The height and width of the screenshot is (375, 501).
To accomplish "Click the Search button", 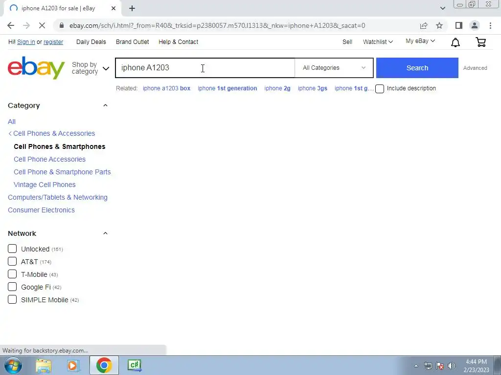I will point(417,67).
